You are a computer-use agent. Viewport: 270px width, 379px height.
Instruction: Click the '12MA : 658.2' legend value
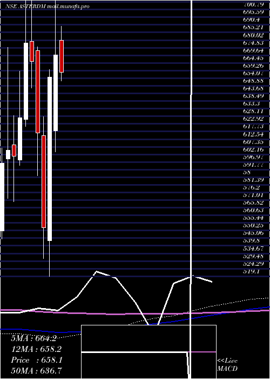(x=36, y=349)
